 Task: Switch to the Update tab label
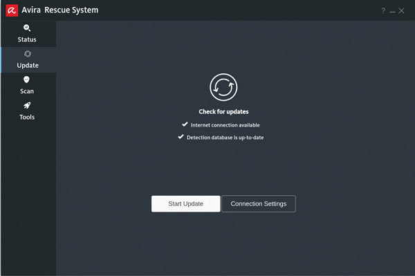(28, 65)
